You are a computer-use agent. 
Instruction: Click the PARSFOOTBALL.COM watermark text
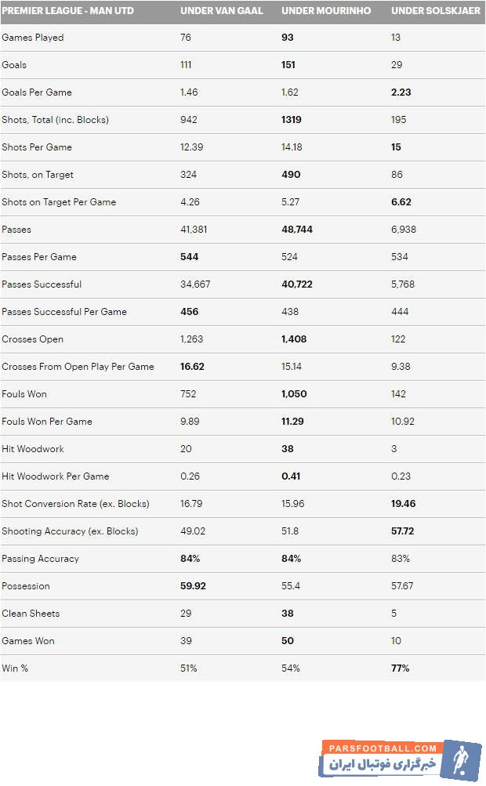click(x=380, y=748)
